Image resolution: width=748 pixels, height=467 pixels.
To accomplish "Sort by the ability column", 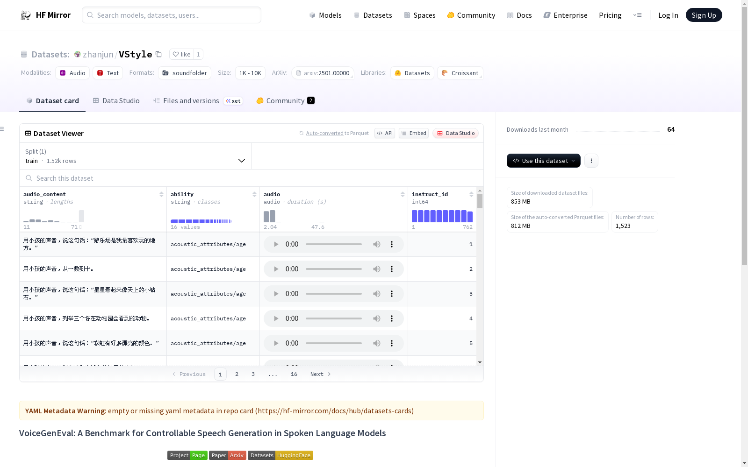I will pos(254,194).
